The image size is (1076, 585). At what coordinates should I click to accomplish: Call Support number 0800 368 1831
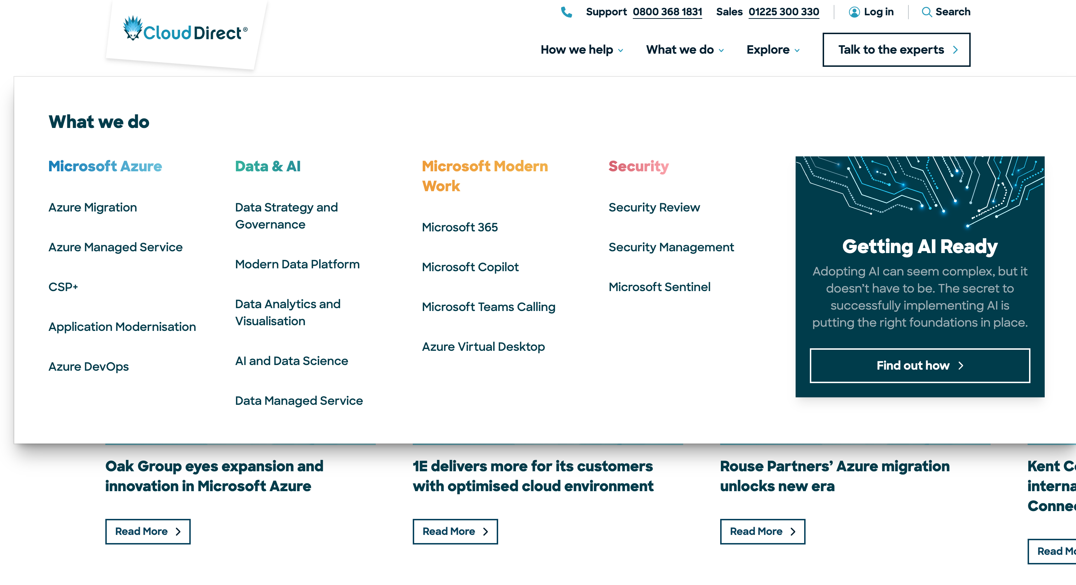point(667,12)
